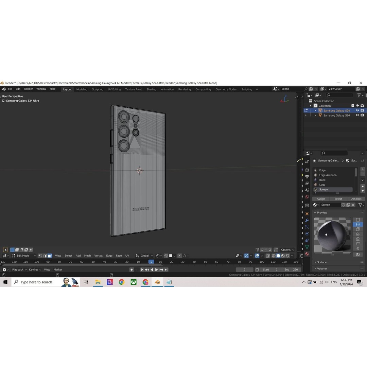The height and width of the screenshot is (367, 367).
Task: Switch to Modeling workspace tab
Action: (x=82, y=89)
